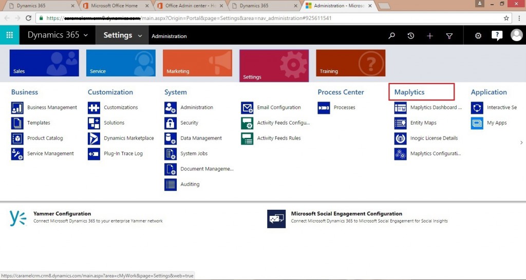Viewport: 526px width, 280px height.
Task: Open Chrome menu three dots
Action: 519,18
